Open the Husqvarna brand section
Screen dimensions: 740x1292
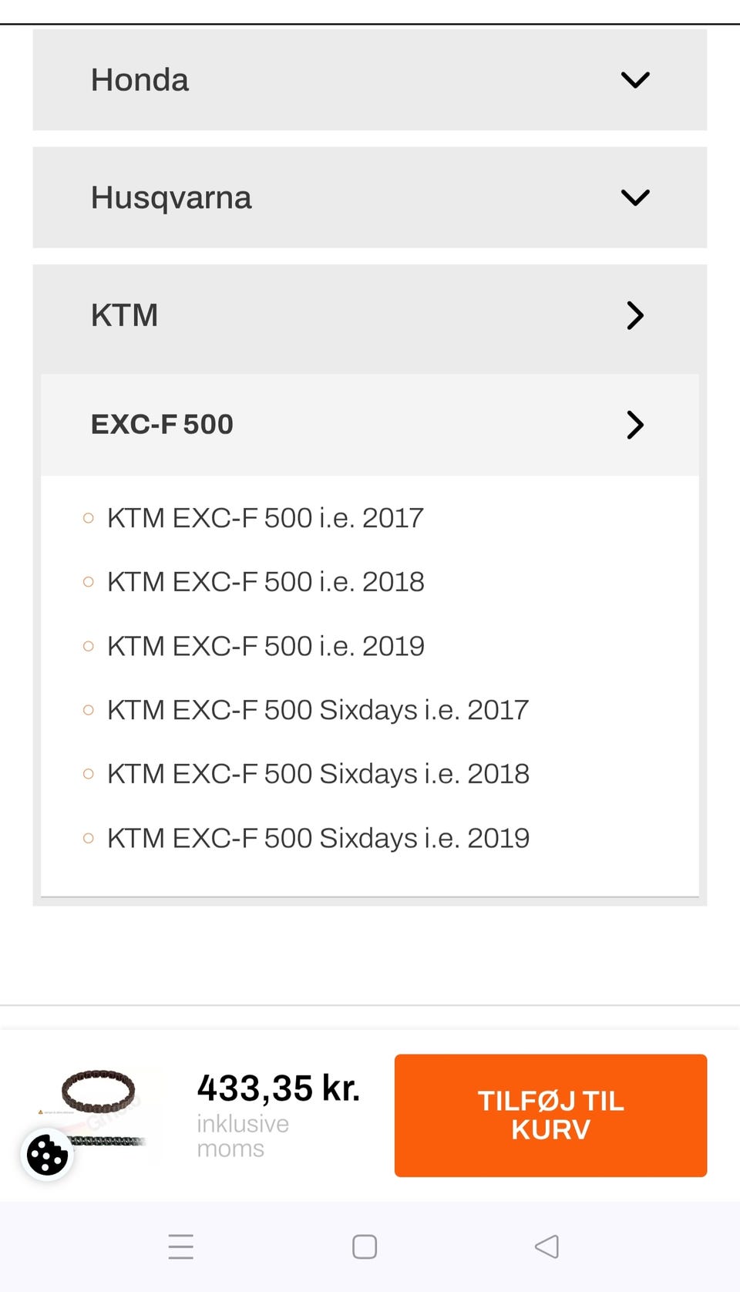[x=171, y=198]
